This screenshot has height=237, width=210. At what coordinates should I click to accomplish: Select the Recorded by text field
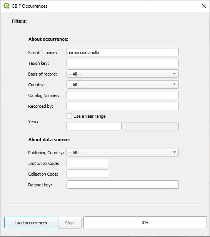click(x=123, y=106)
